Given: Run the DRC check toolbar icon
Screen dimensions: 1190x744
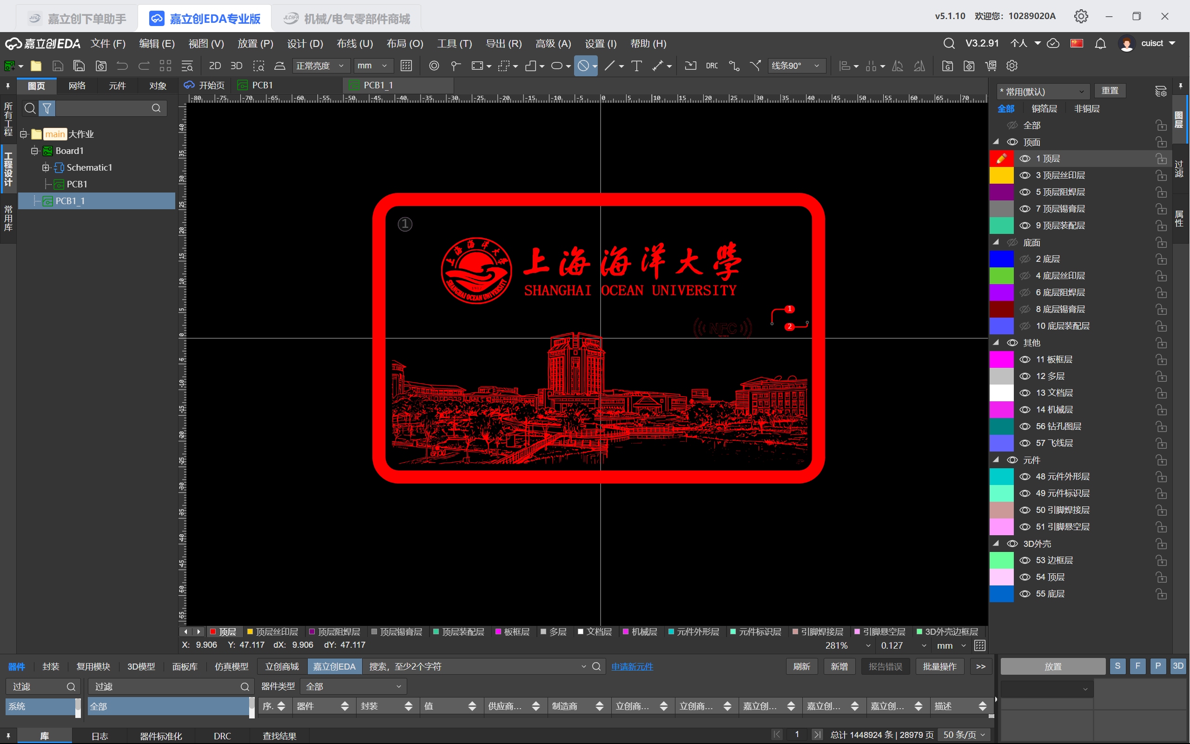Looking at the screenshot, I should [x=712, y=66].
